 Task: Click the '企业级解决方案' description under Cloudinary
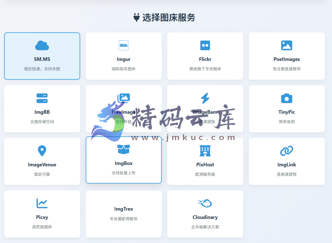[x=205, y=227]
